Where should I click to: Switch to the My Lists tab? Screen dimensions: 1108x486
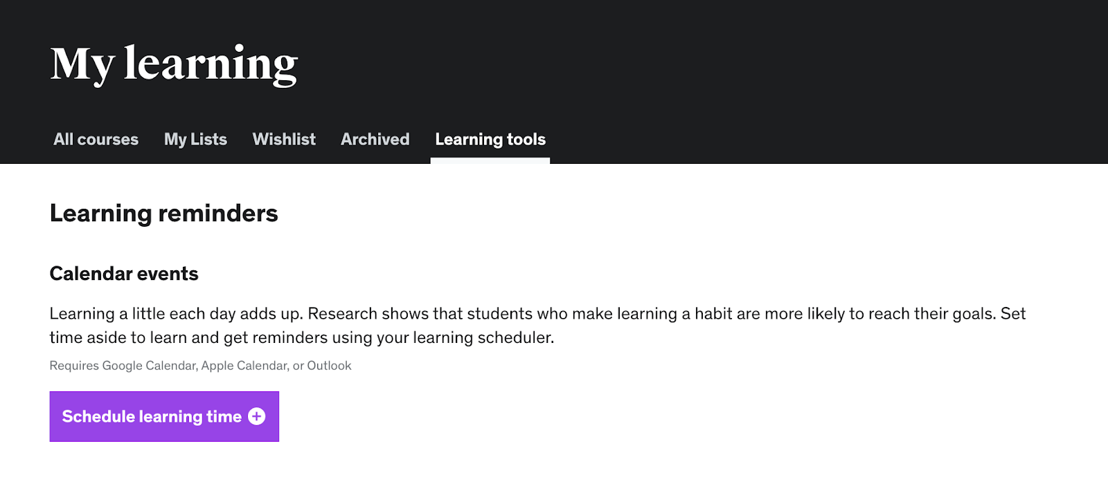[195, 140]
